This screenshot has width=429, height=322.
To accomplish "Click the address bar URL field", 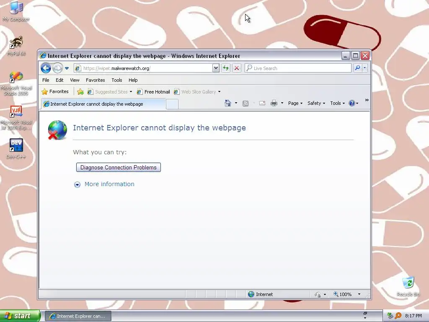I will (143, 68).
